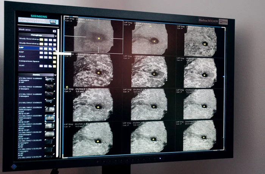This screenshot has width=265, height=174.
Task: Select highlighted LAP 318 images series thumbnail
Action: point(50,118)
